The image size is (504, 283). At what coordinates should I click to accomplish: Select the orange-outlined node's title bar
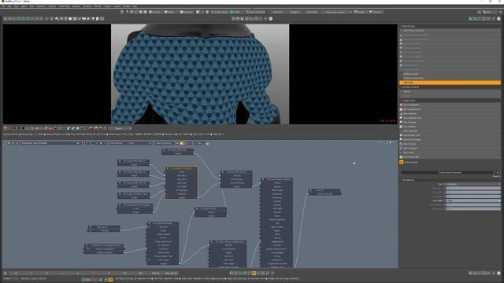[182, 168]
